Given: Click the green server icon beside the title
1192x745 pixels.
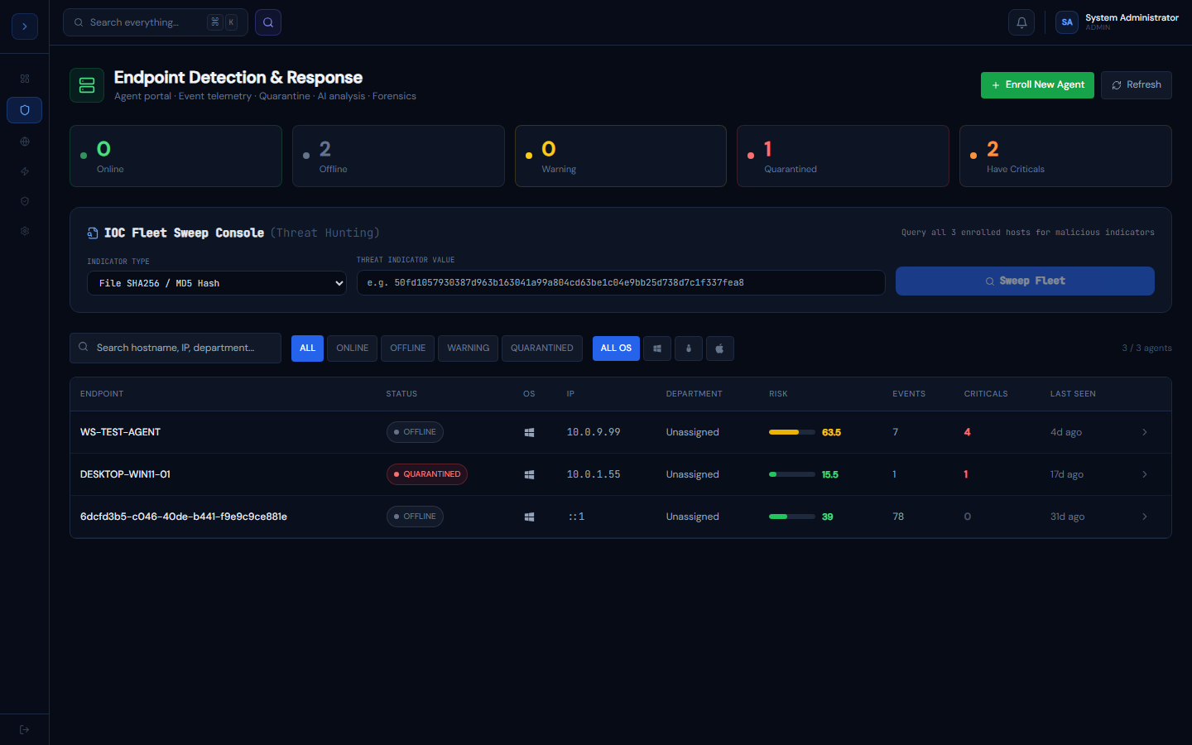Looking at the screenshot, I should (x=87, y=85).
